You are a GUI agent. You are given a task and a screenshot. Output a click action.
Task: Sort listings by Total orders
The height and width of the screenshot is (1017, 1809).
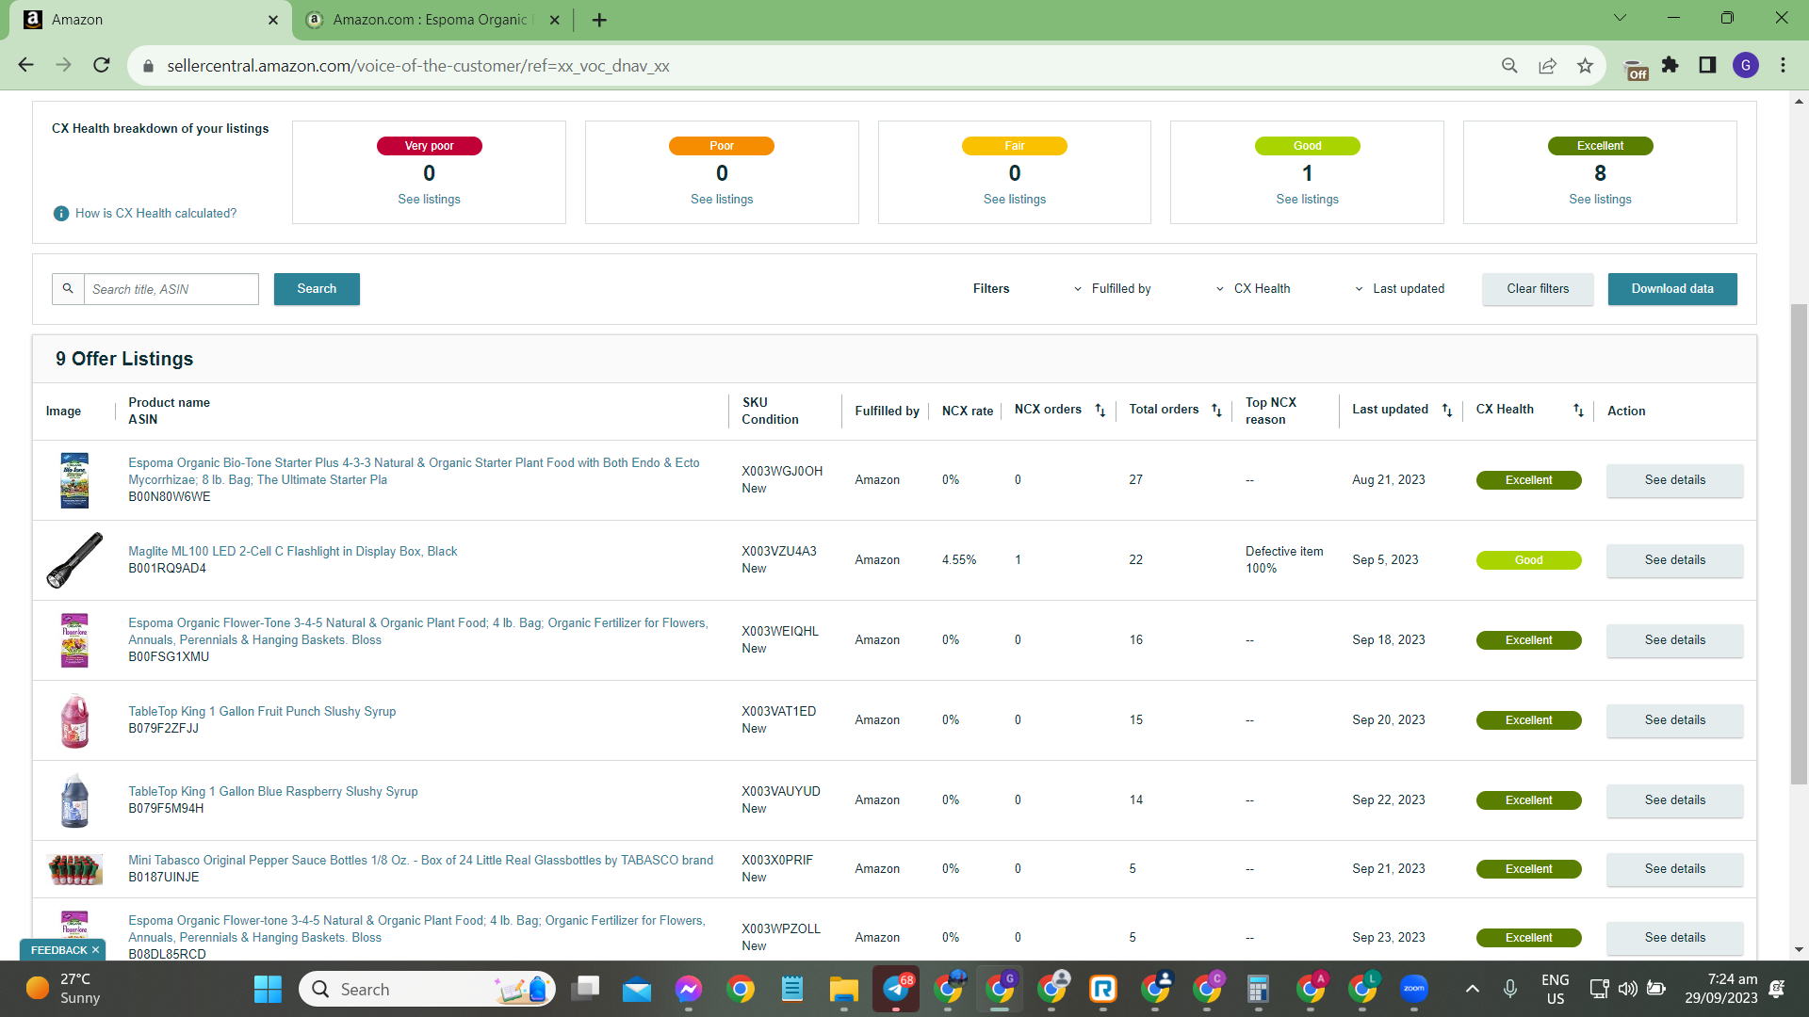tap(1216, 411)
